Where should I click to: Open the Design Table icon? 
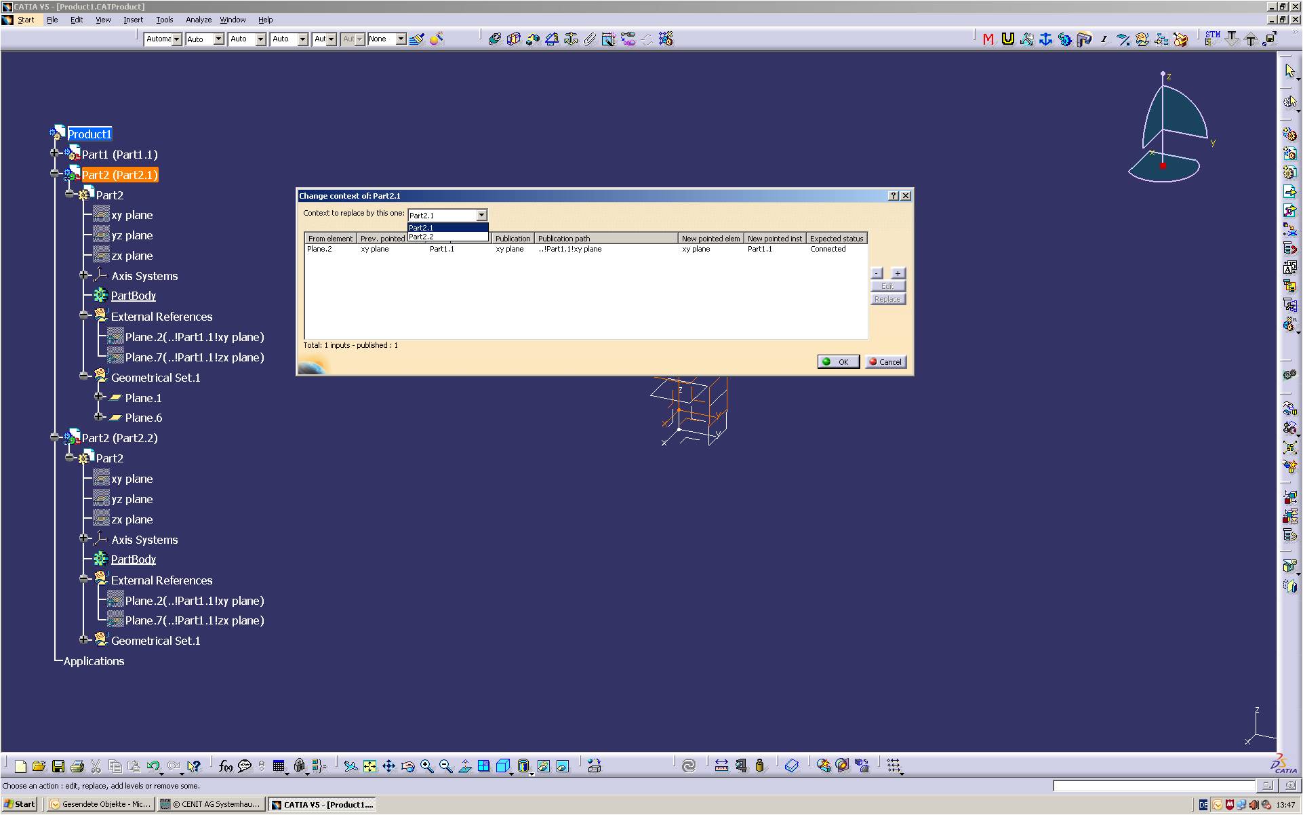279,766
